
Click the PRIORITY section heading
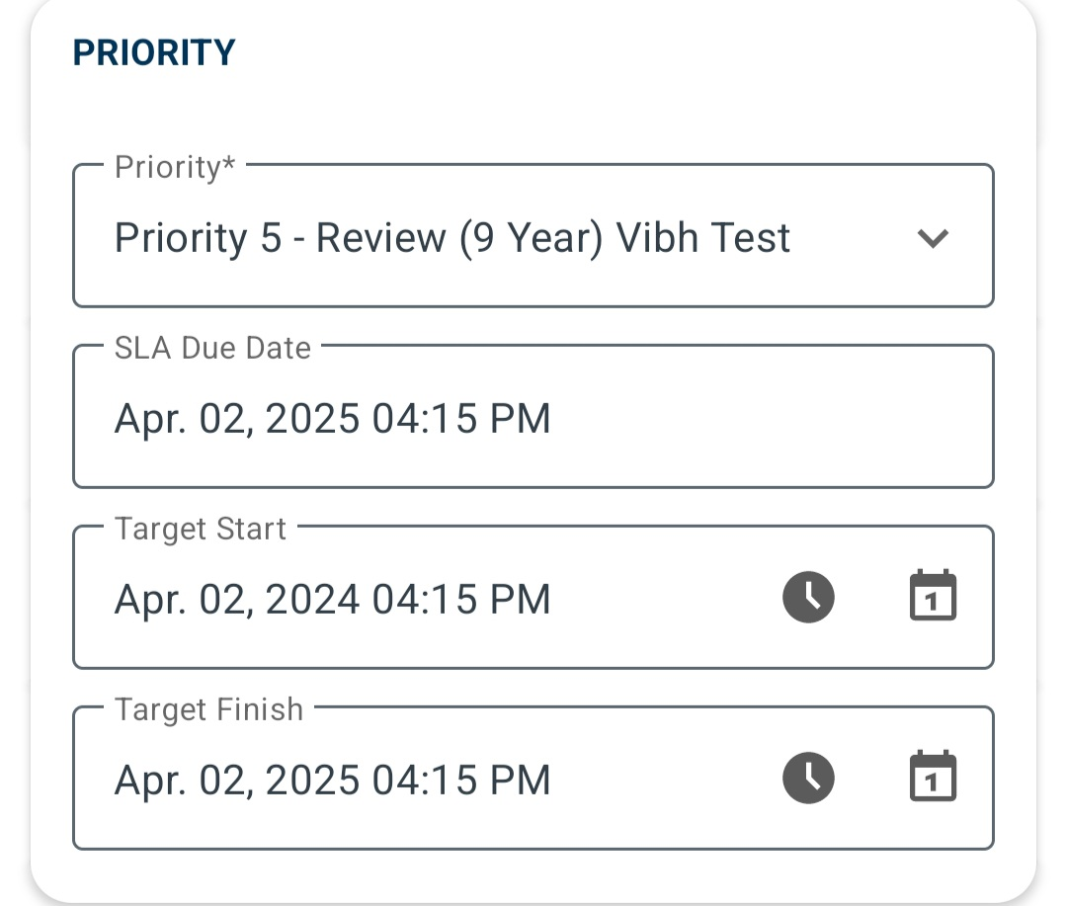coord(154,52)
